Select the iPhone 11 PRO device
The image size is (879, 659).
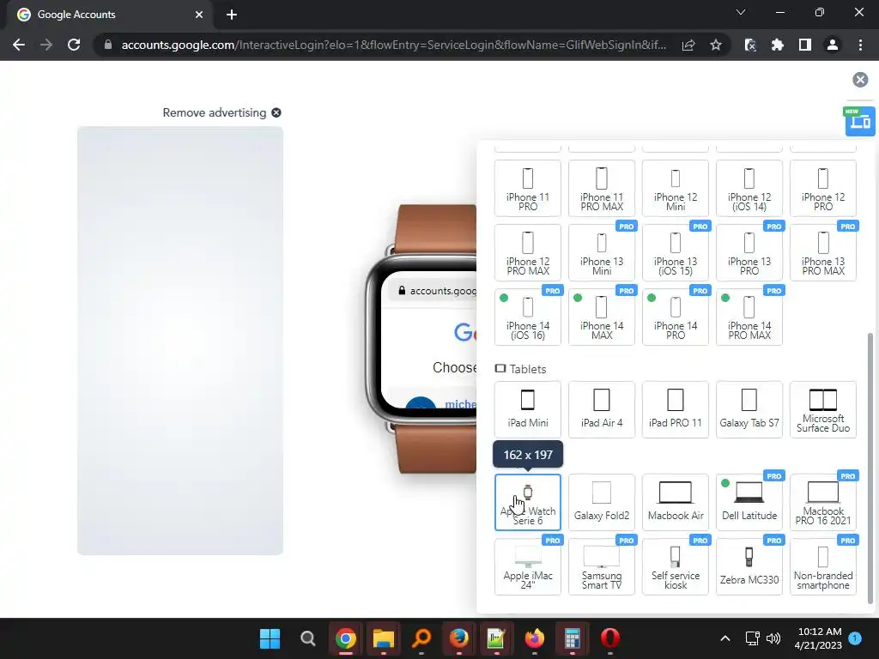pyautogui.click(x=528, y=188)
